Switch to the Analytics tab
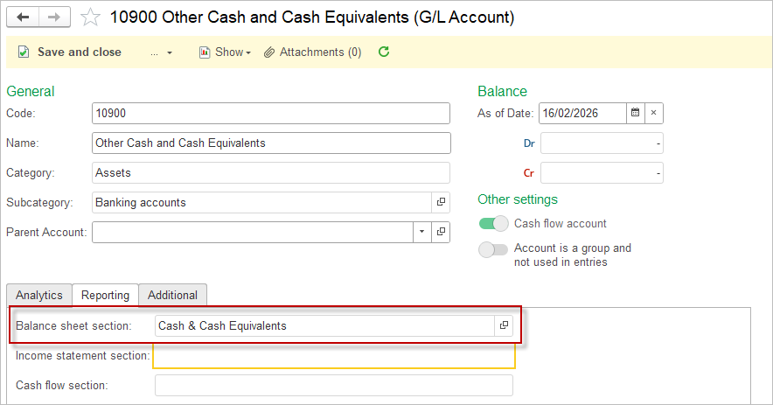773x405 pixels. 39,295
